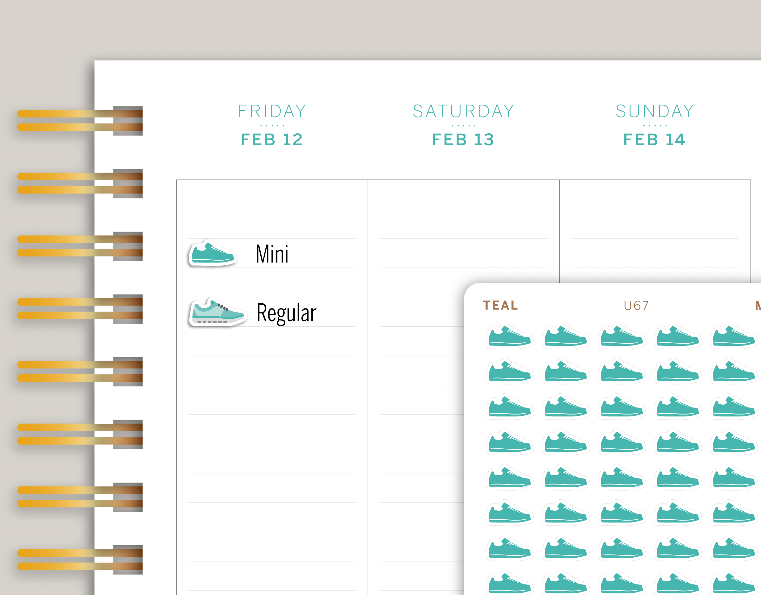Click the Mini size label text
The height and width of the screenshot is (595, 761).
[272, 254]
